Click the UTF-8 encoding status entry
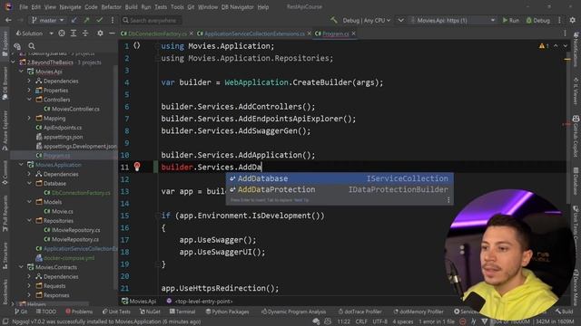This screenshot has width=581, height=326. [379, 321]
